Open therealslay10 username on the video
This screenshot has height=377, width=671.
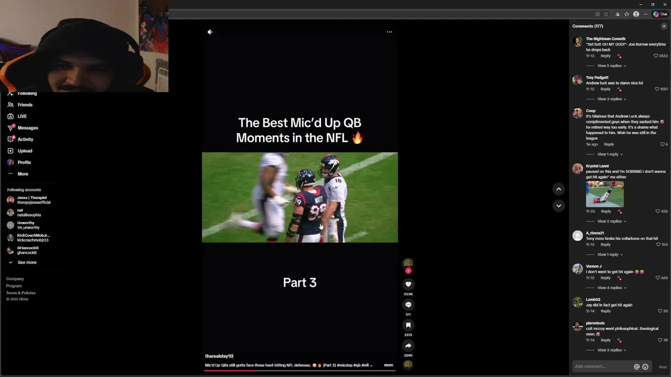pos(219,356)
